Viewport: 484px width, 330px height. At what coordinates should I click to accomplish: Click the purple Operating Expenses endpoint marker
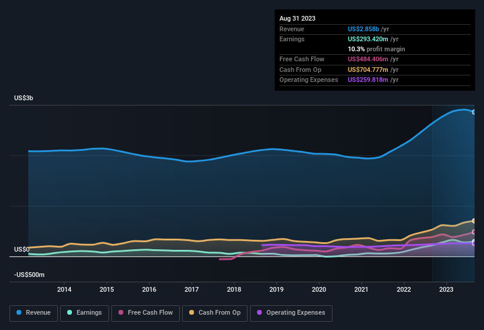pos(474,243)
